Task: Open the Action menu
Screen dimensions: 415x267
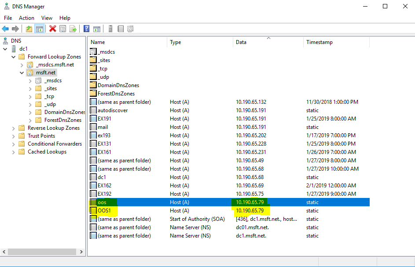Action: tap(26, 18)
